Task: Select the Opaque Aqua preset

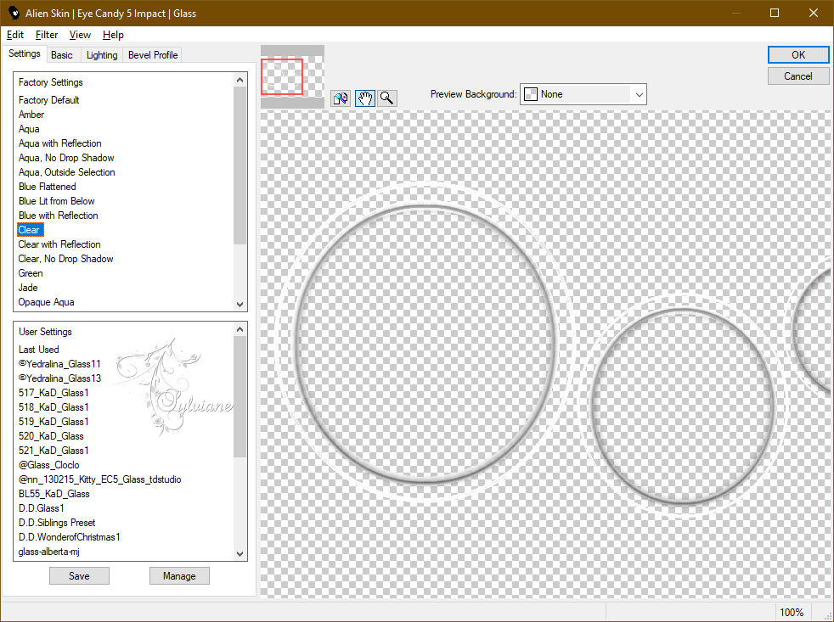Action: pyautogui.click(x=46, y=302)
